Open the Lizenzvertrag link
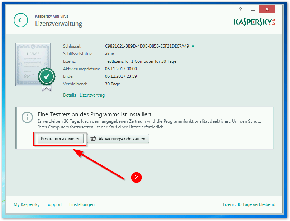290x221 pixels. pos(92,95)
